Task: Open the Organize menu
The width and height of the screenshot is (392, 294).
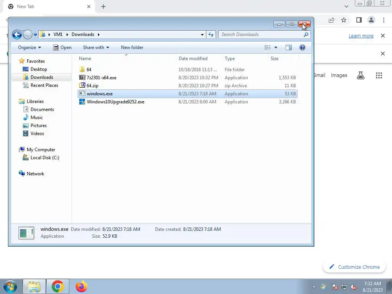Action: tap(29, 47)
